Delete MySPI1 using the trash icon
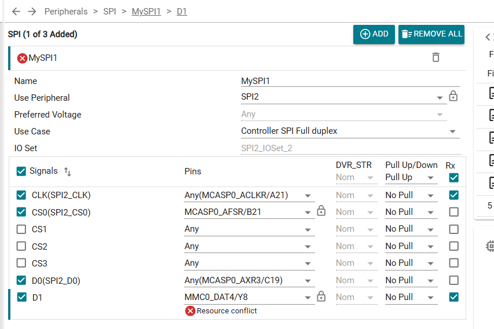The image size is (494, 329). 436,57
